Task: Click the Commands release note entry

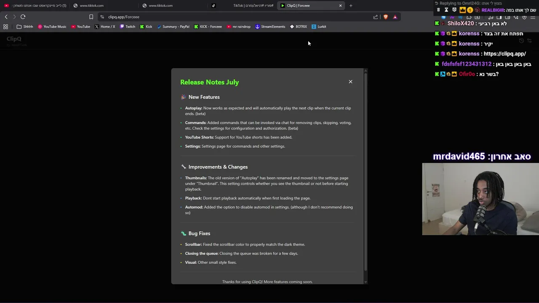Action: 268,125
